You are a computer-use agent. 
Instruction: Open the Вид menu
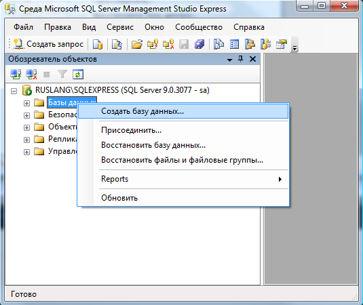[89, 27]
